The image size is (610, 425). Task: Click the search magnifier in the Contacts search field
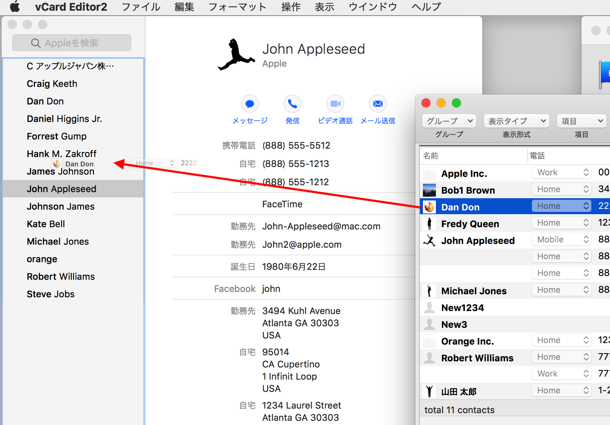pyautogui.click(x=36, y=43)
